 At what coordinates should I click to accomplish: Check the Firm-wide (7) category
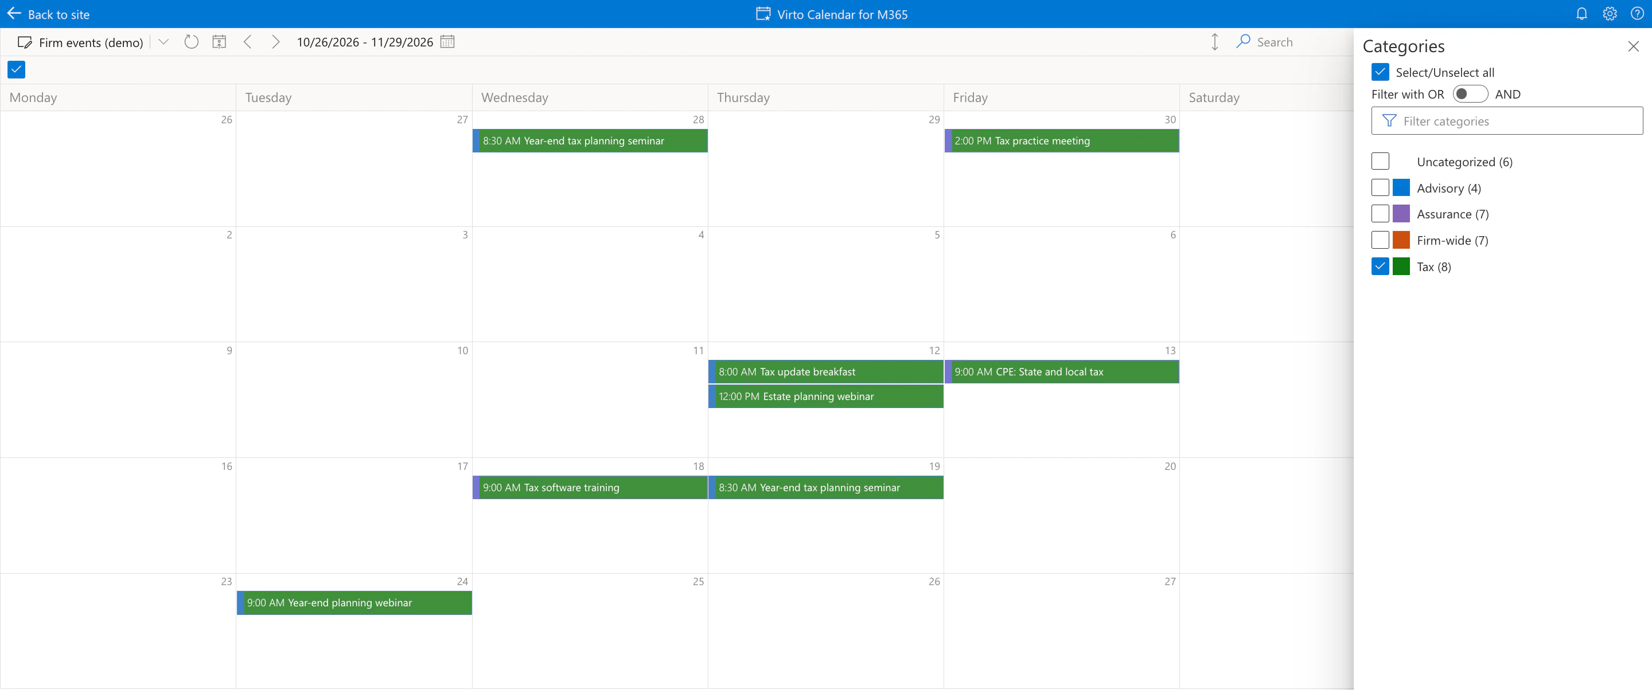point(1380,240)
